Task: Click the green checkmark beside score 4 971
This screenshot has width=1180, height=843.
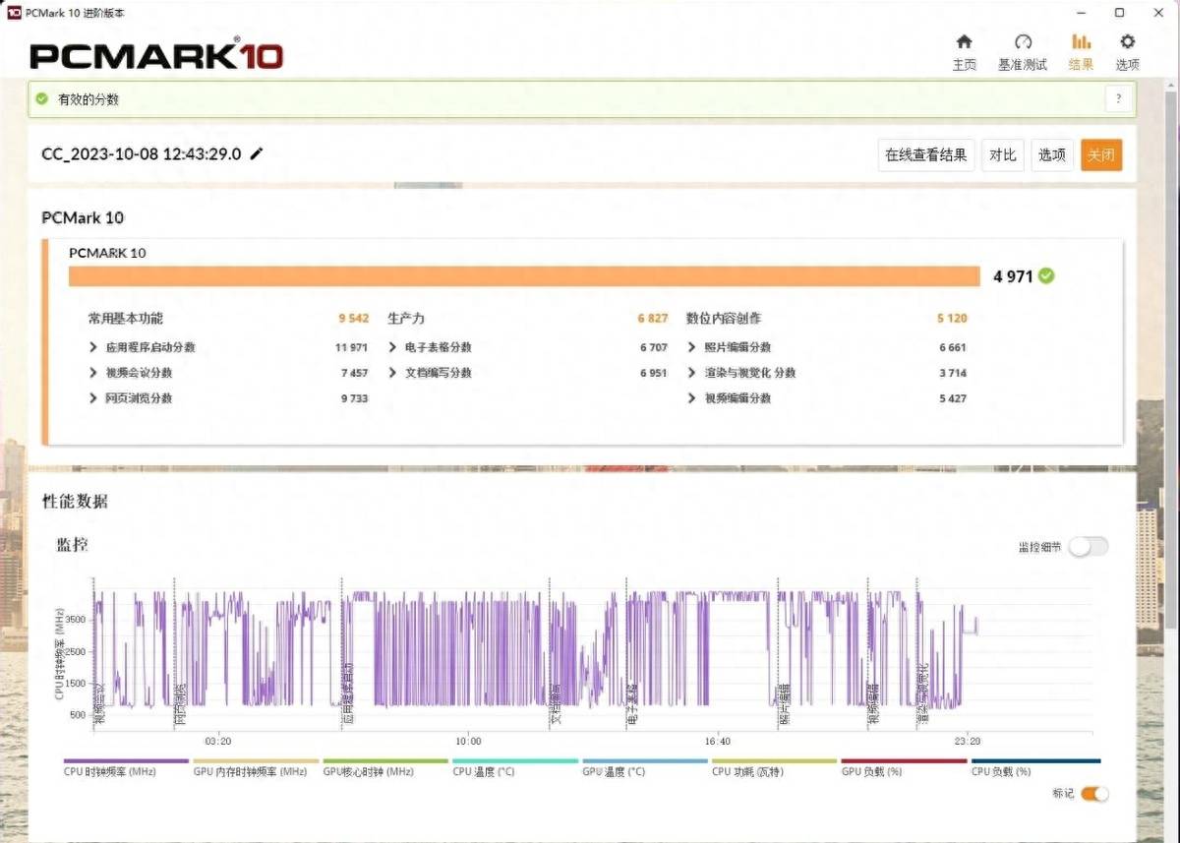Action: (x=1046, y=276)
